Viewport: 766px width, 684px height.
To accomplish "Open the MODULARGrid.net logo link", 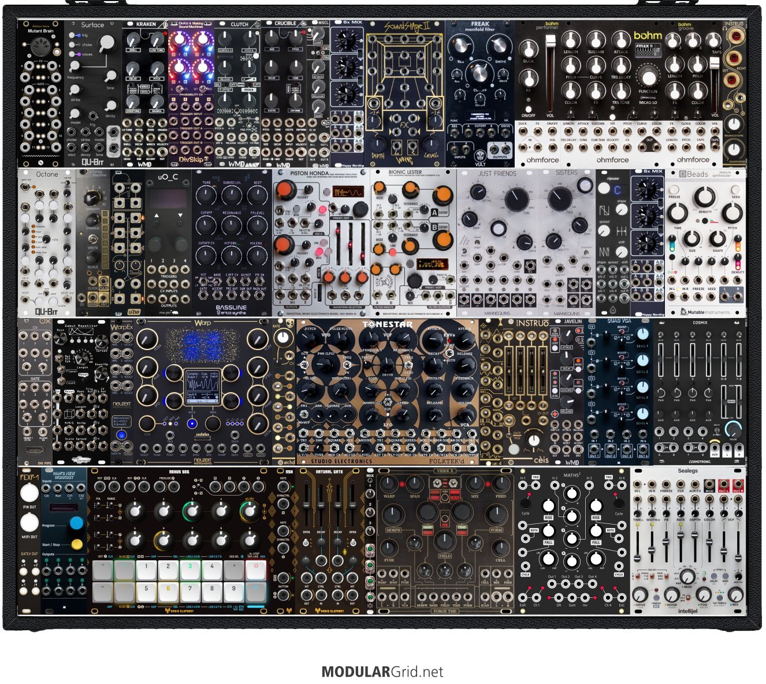I will 382,671.
